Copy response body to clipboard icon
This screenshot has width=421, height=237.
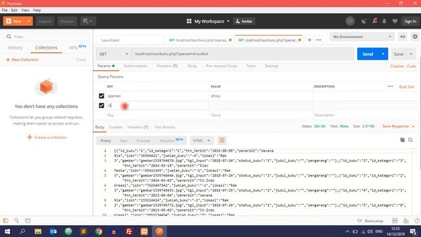(x=402, y=140)
